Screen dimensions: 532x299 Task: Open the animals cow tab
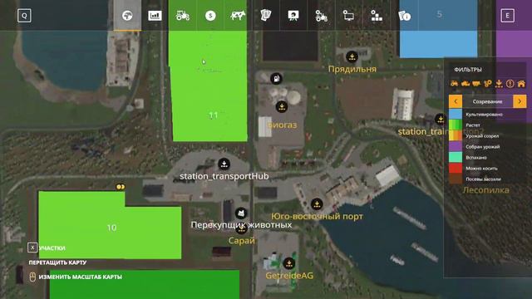coord(238,16)
